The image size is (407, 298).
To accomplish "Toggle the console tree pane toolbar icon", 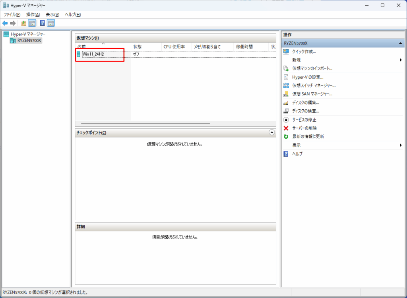I will coord(32,23).
